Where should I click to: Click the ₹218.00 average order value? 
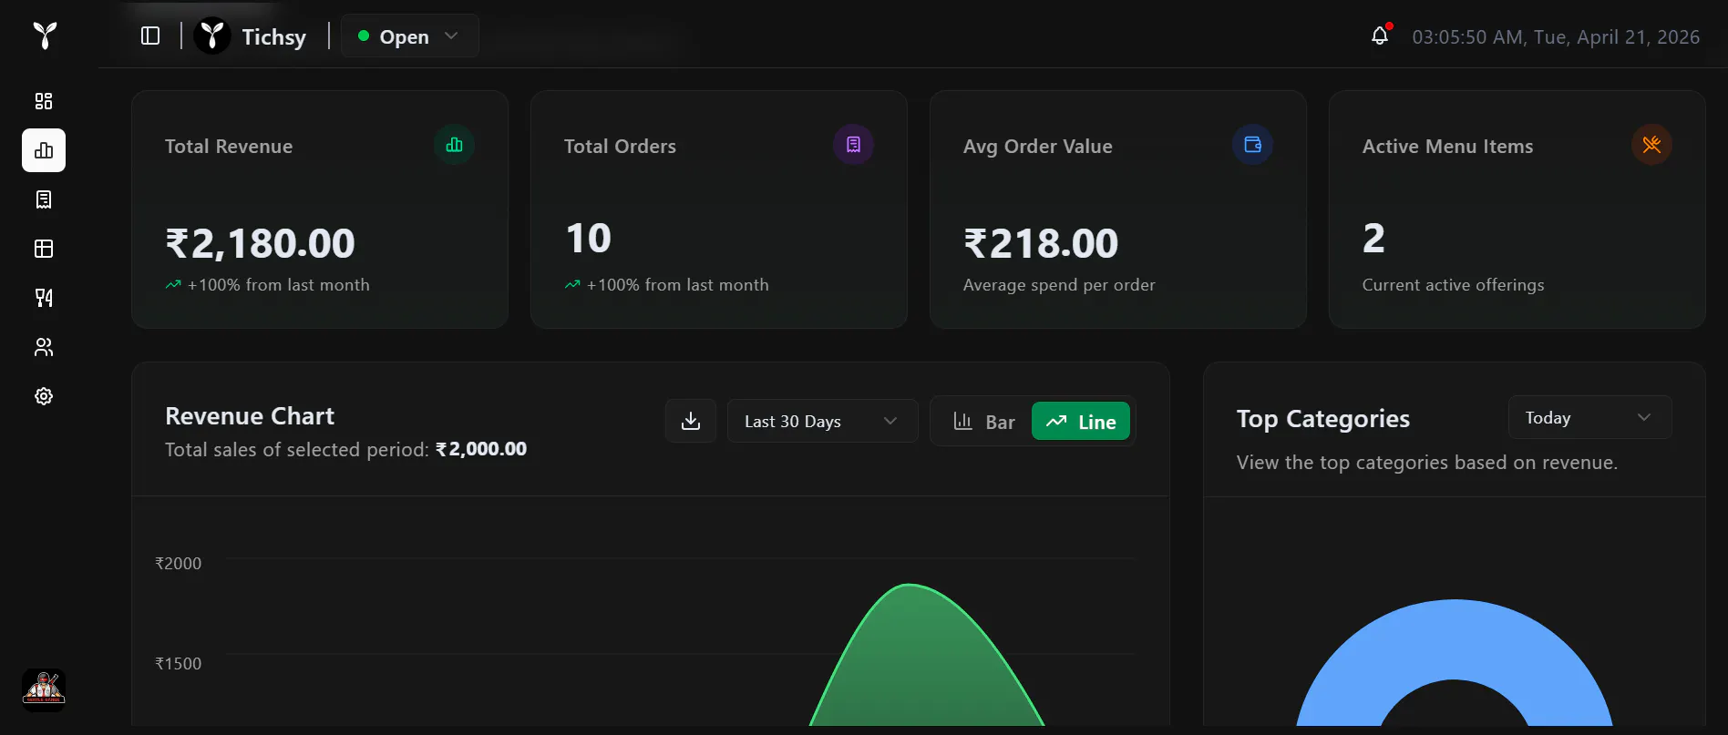[x=1041, y=243]
